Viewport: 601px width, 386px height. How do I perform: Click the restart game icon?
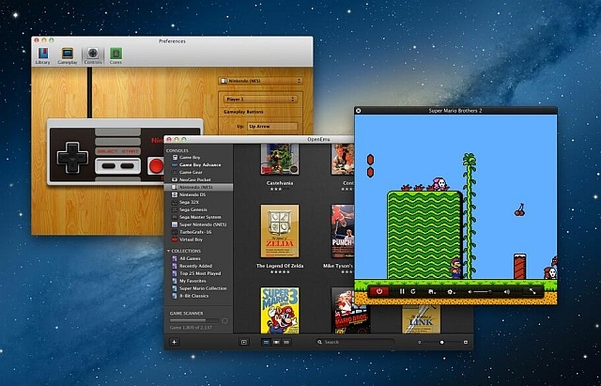coord(413,292)
